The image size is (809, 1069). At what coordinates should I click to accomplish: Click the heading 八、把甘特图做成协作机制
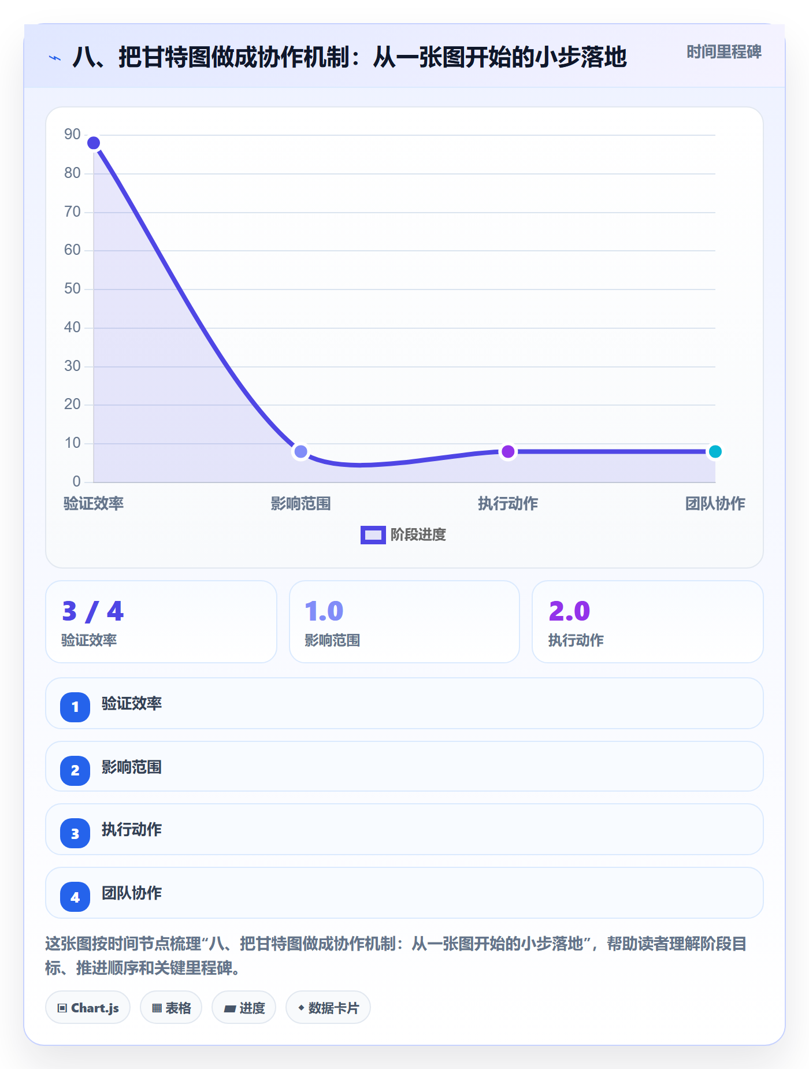[x=350, y=57]
